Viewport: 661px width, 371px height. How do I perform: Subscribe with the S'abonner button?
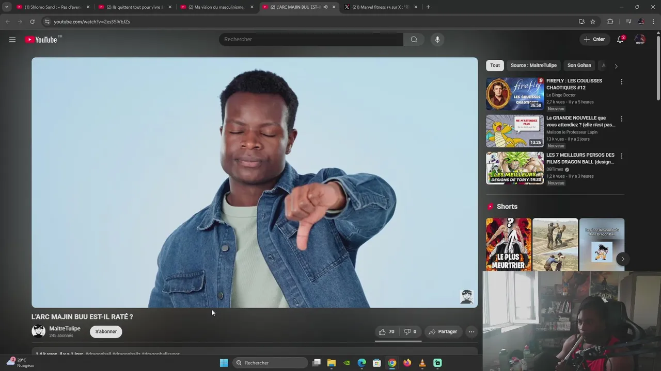tap(106, 332)
